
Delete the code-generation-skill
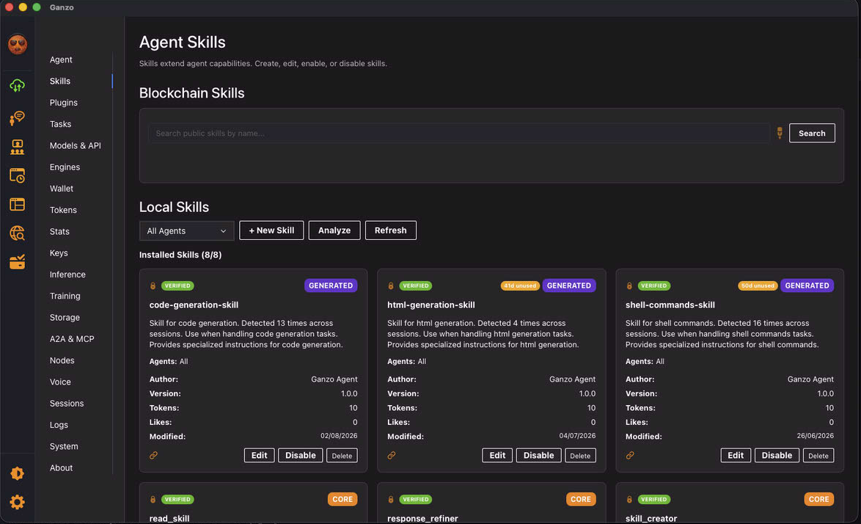[x=342, y=456]
